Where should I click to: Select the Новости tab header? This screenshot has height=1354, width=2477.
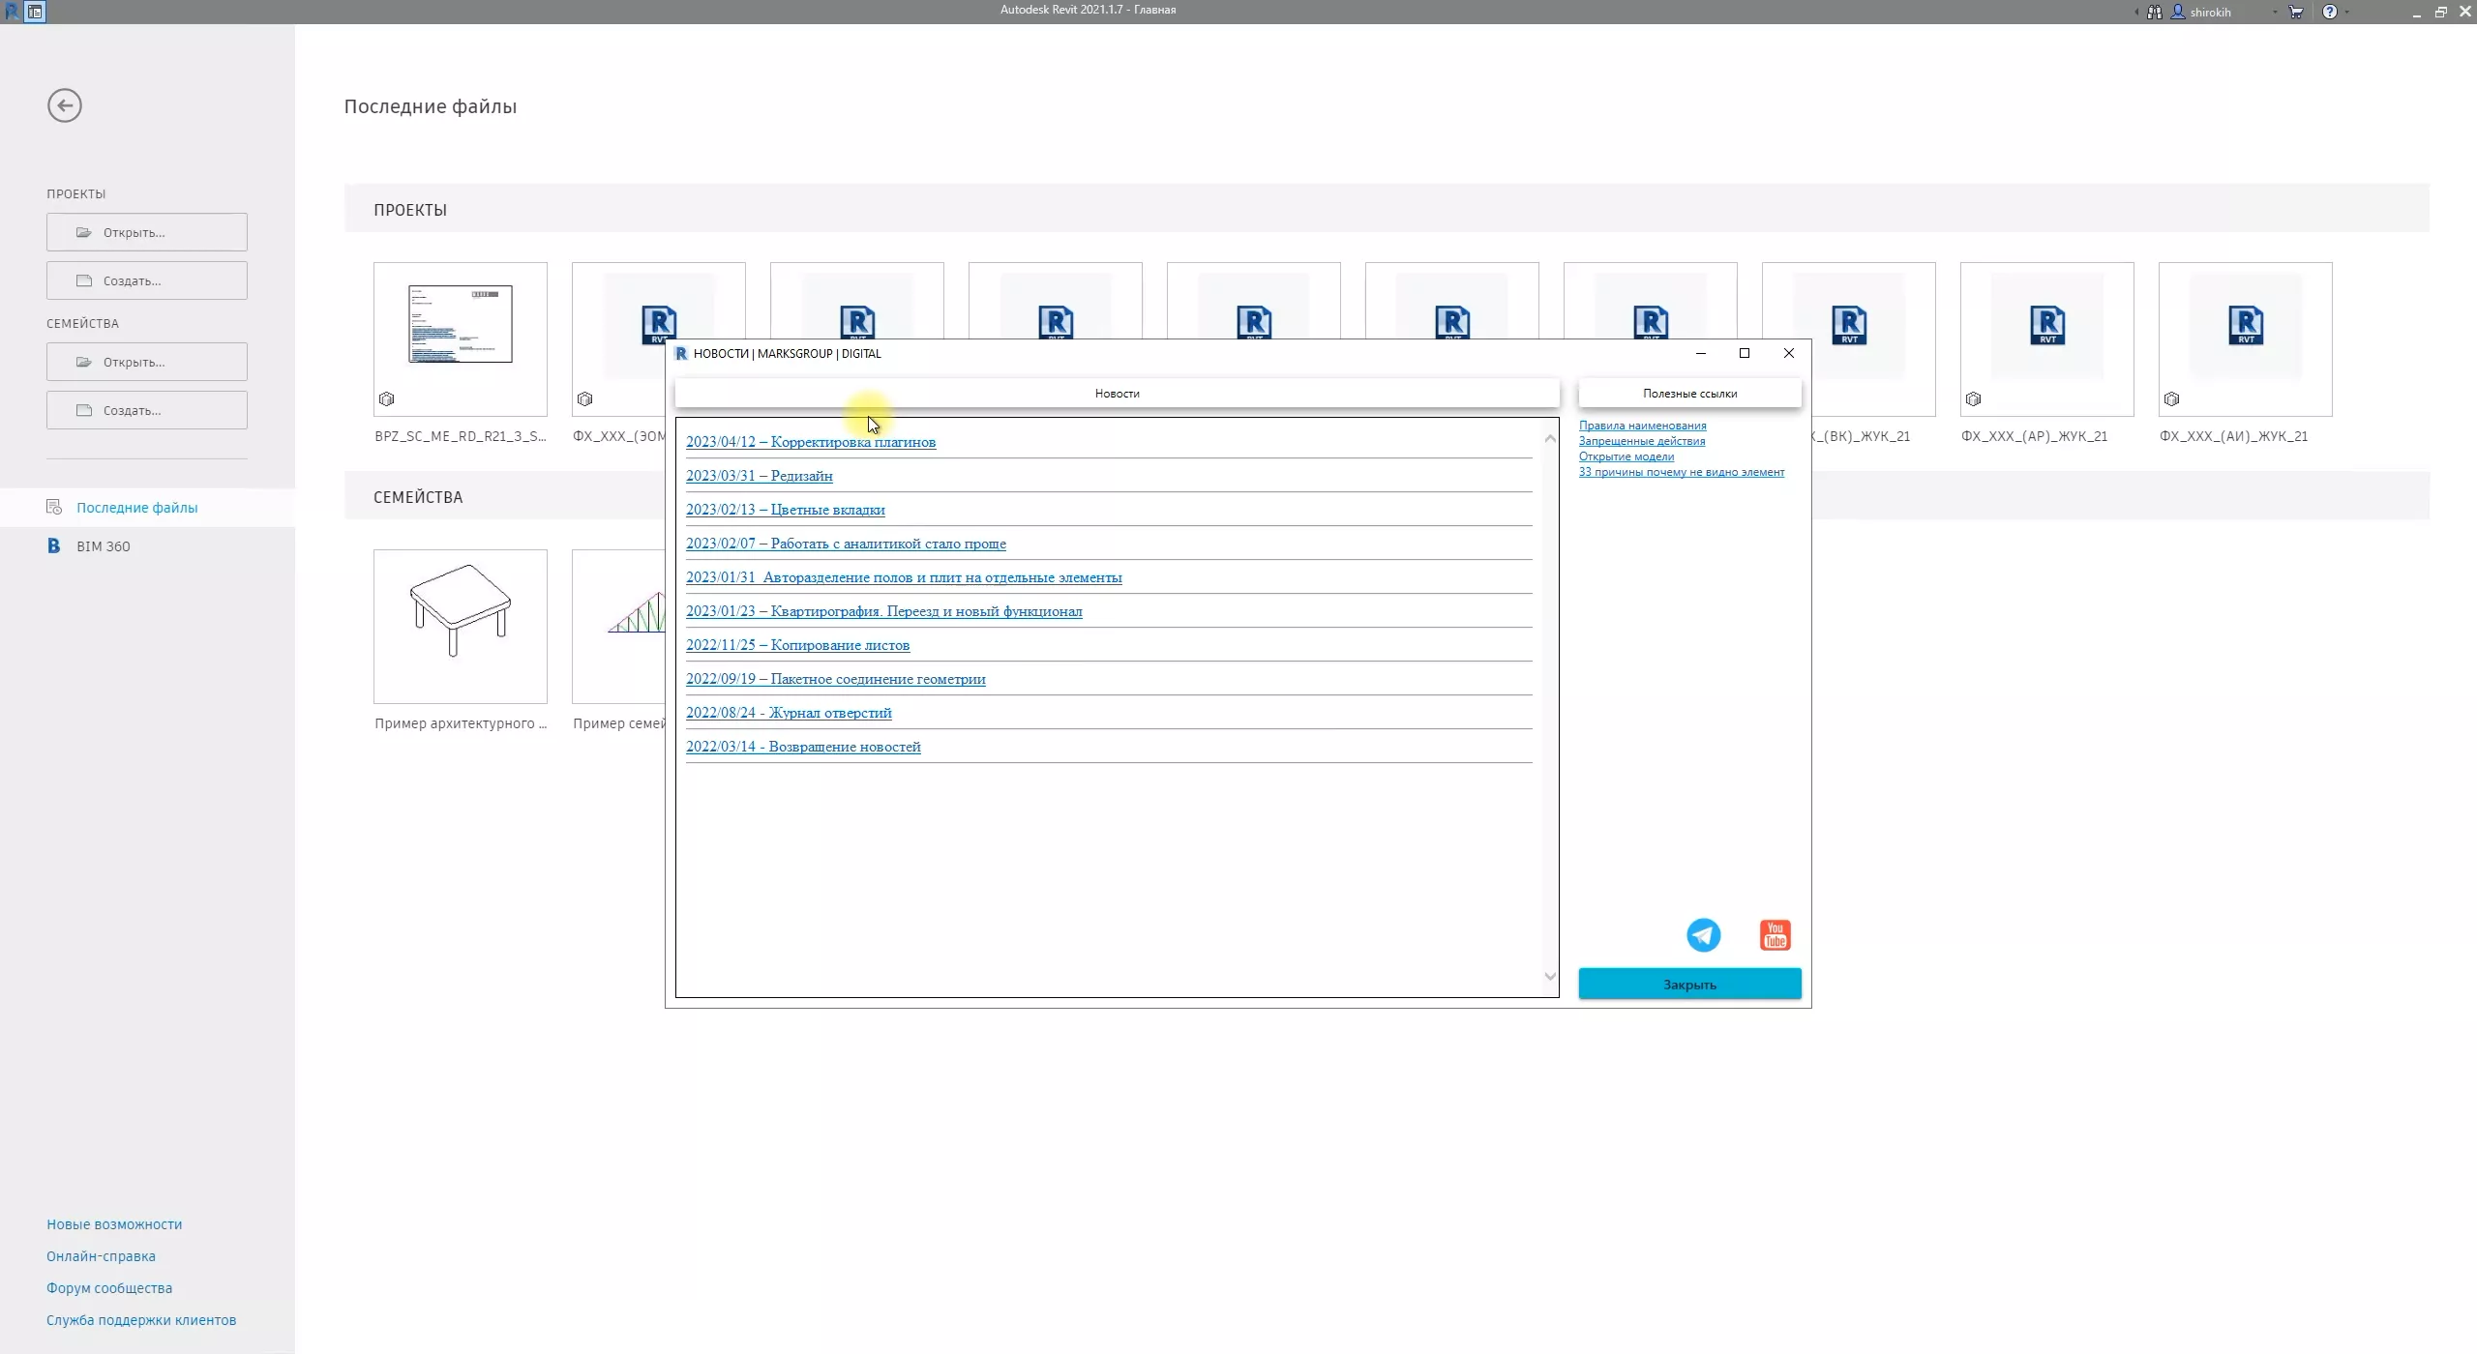1117,394
